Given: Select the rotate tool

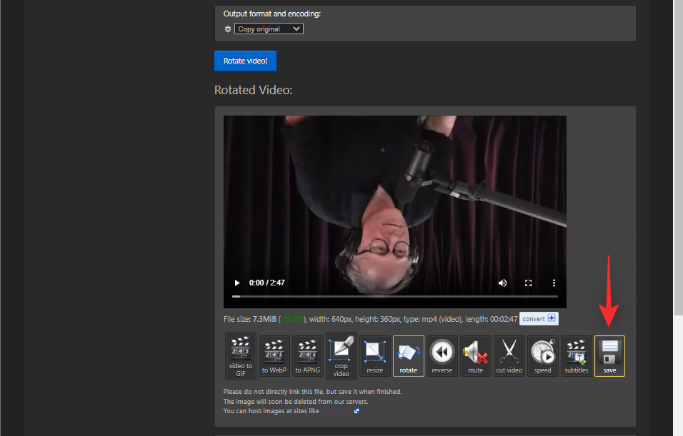Looking at the screenshot, I should click(408, 356).
